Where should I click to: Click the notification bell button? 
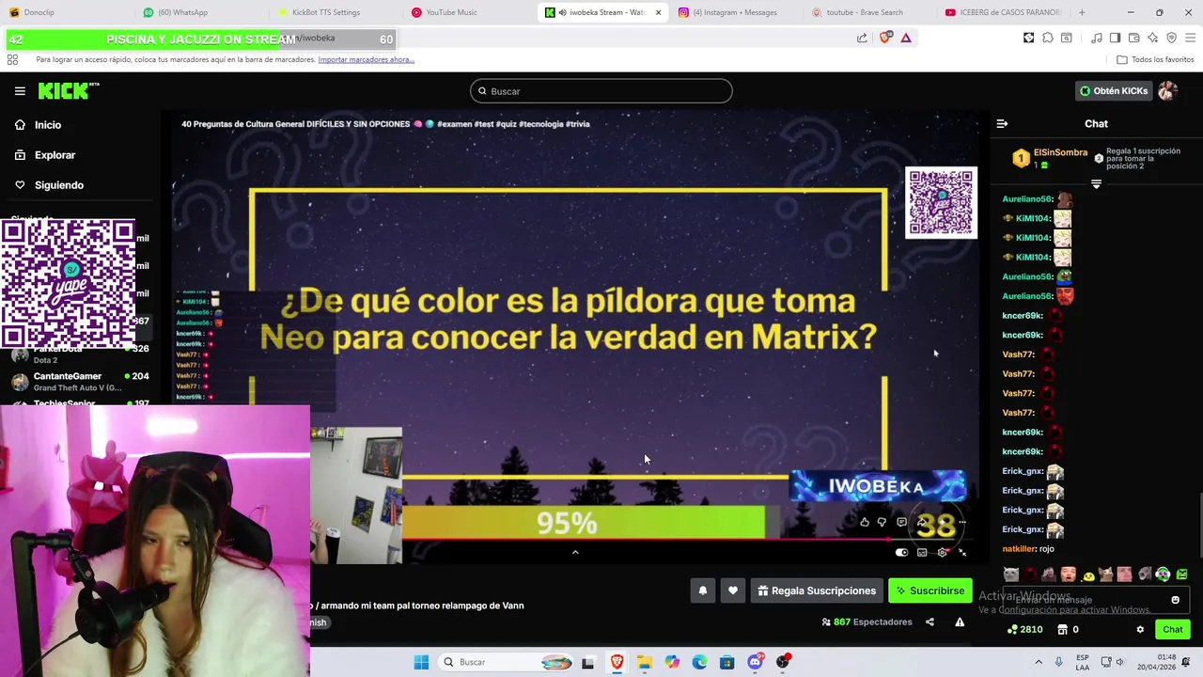tap(702, 590)
